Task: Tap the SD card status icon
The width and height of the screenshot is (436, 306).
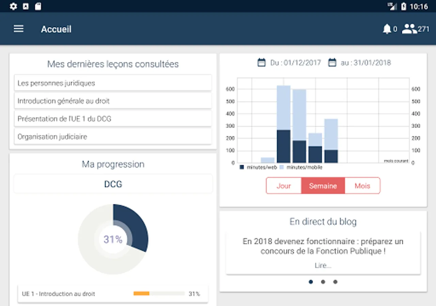Action: 38,6
